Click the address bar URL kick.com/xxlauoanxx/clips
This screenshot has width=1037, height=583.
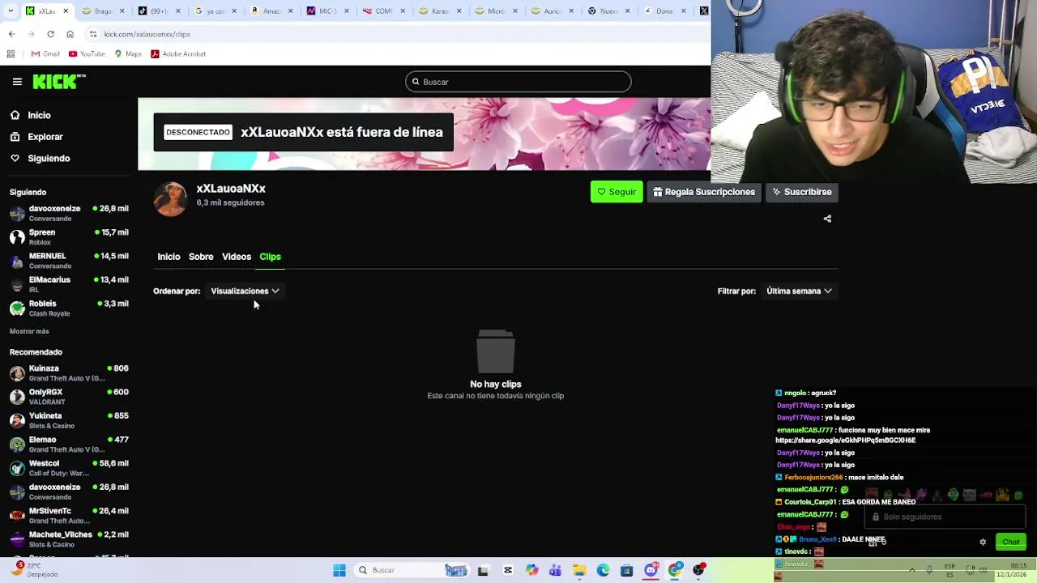(x=147, y=34)
